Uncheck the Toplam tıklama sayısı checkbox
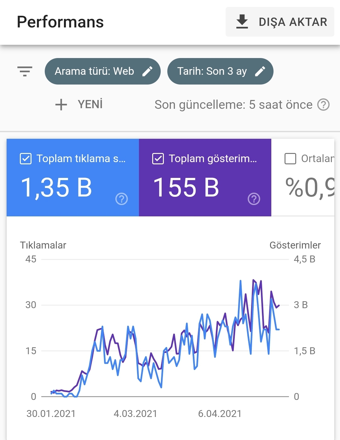The height and width of the screenshot is (440, 340). (x=26, y=159)
